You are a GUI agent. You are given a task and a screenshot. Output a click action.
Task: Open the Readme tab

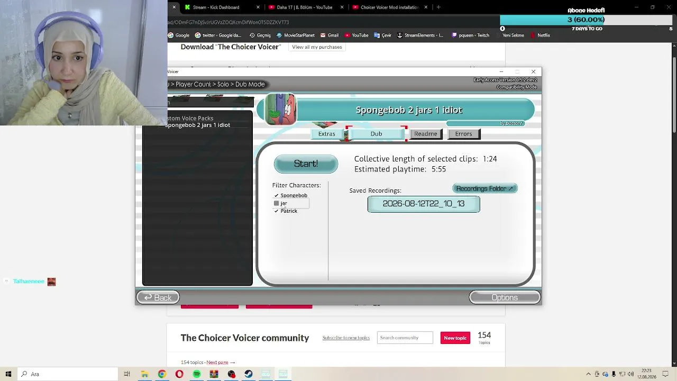426,134
